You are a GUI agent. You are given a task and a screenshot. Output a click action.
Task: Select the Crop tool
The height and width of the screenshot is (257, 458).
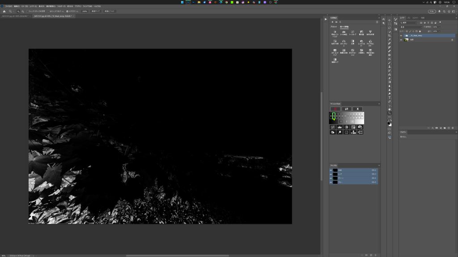click(390, 36)
